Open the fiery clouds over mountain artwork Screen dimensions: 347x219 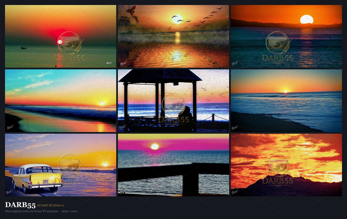pyautogui.click(x=286, y=165)
